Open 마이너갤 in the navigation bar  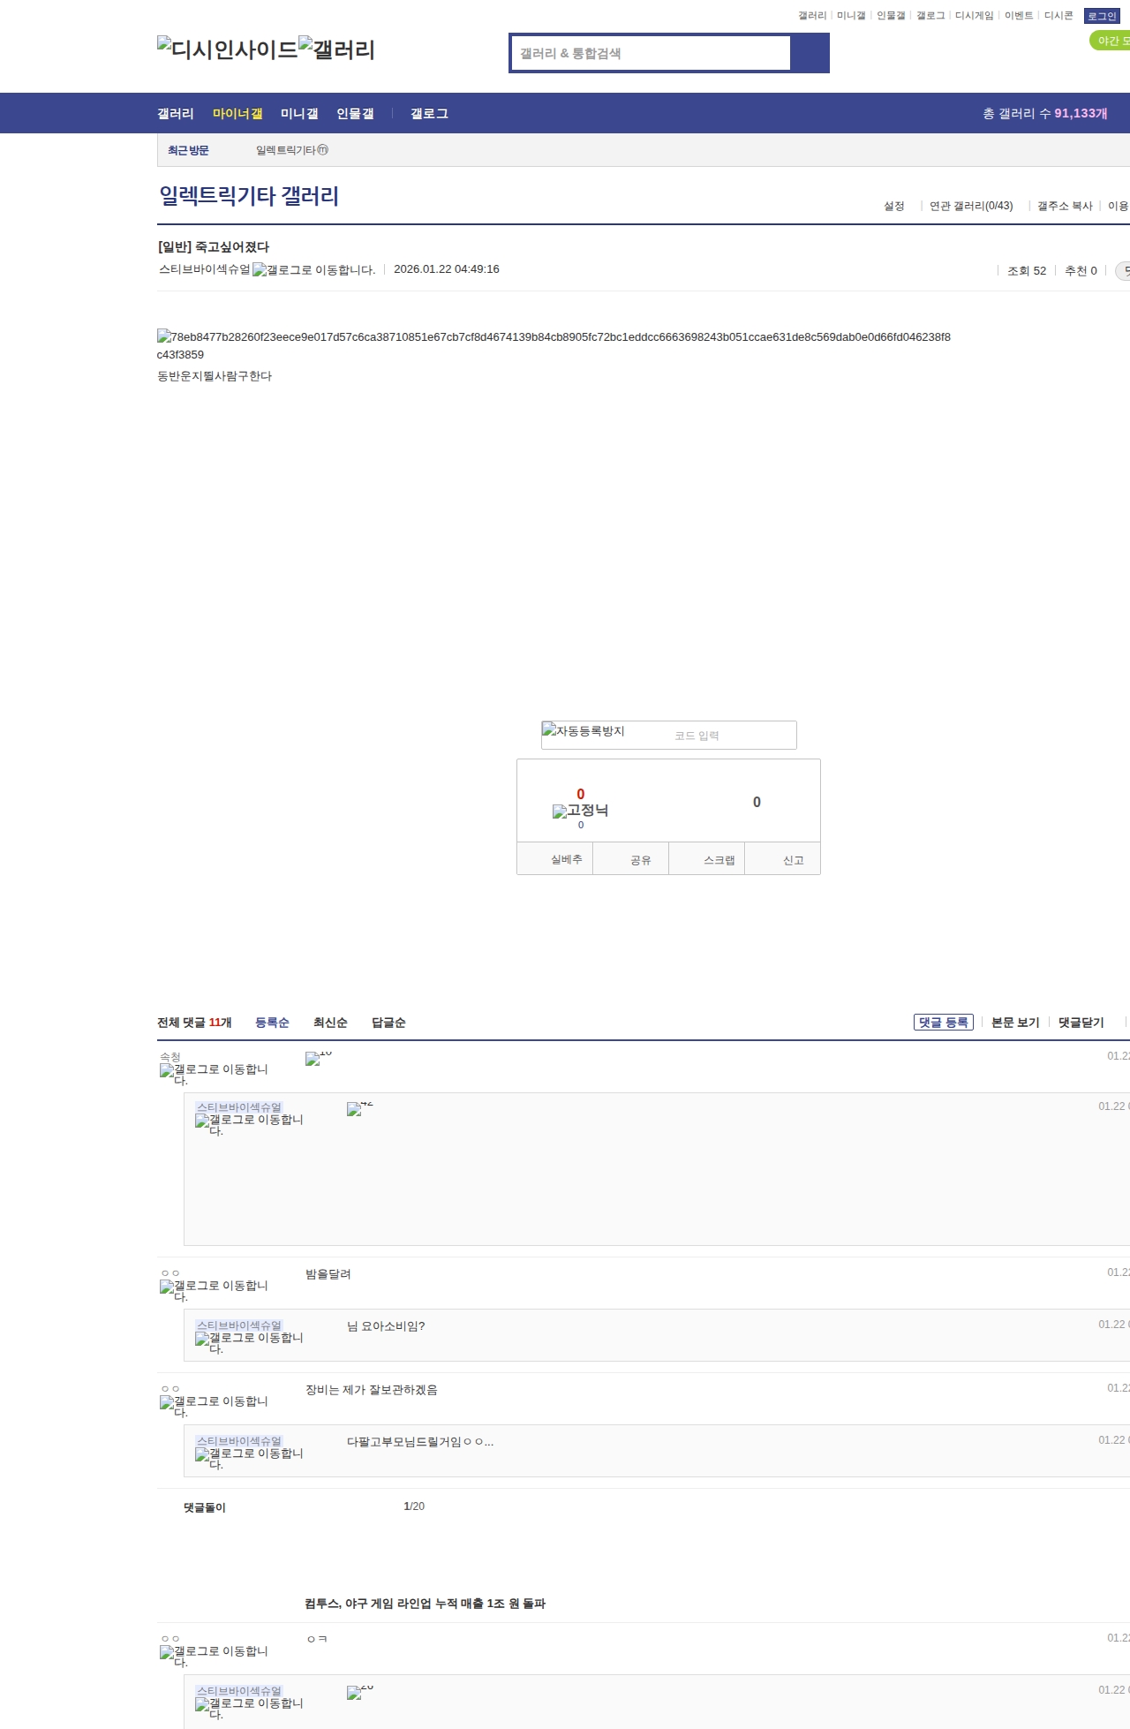(237, 113)
